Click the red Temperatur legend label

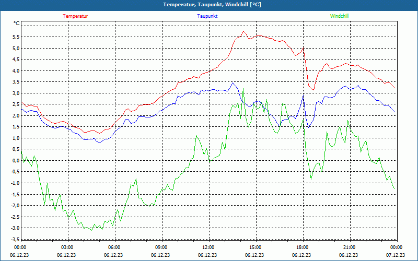(75, 16)
